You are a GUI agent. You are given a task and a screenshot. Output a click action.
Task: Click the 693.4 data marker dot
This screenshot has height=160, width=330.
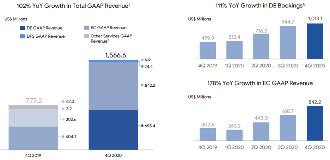coord(142,126)
